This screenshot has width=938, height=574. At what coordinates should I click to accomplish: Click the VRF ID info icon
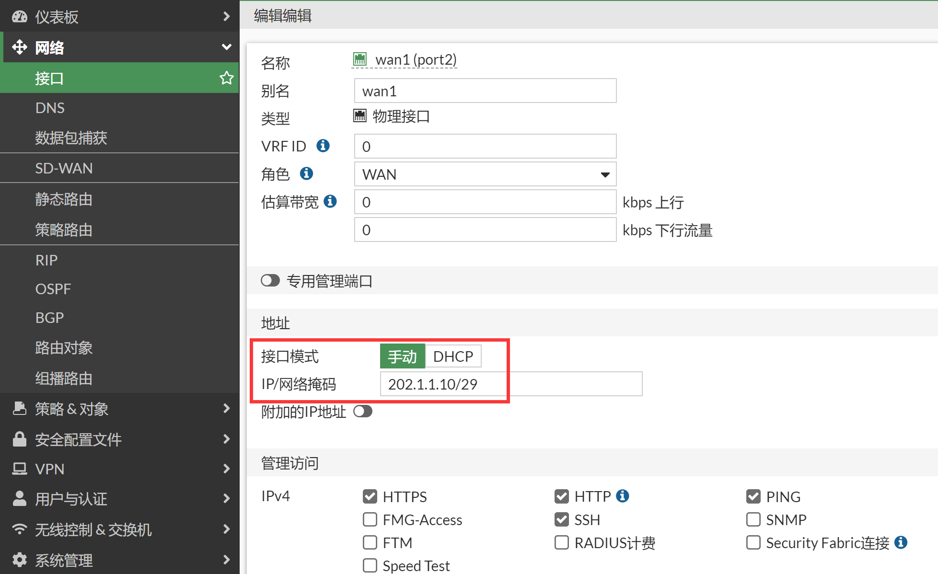[x=323, y=146]
